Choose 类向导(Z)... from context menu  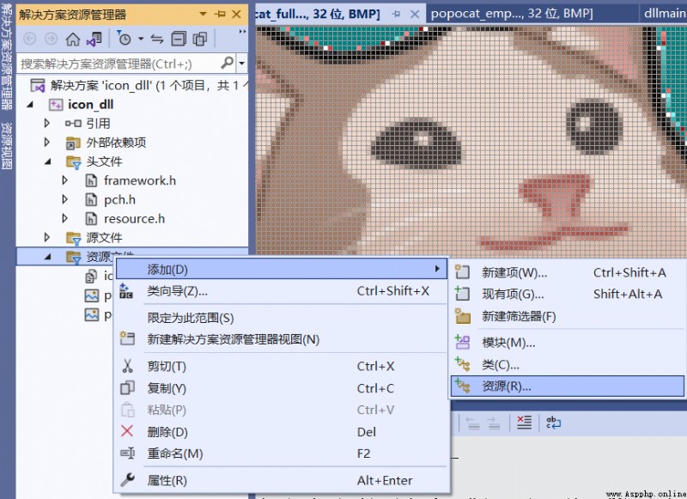click(x=282, y=291)
